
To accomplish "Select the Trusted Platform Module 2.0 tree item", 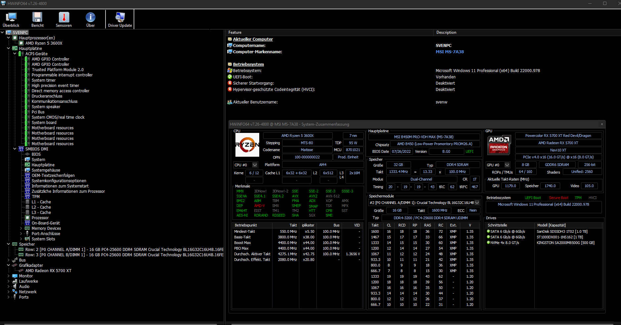I will pyautogui.click(x=58, y=69).
